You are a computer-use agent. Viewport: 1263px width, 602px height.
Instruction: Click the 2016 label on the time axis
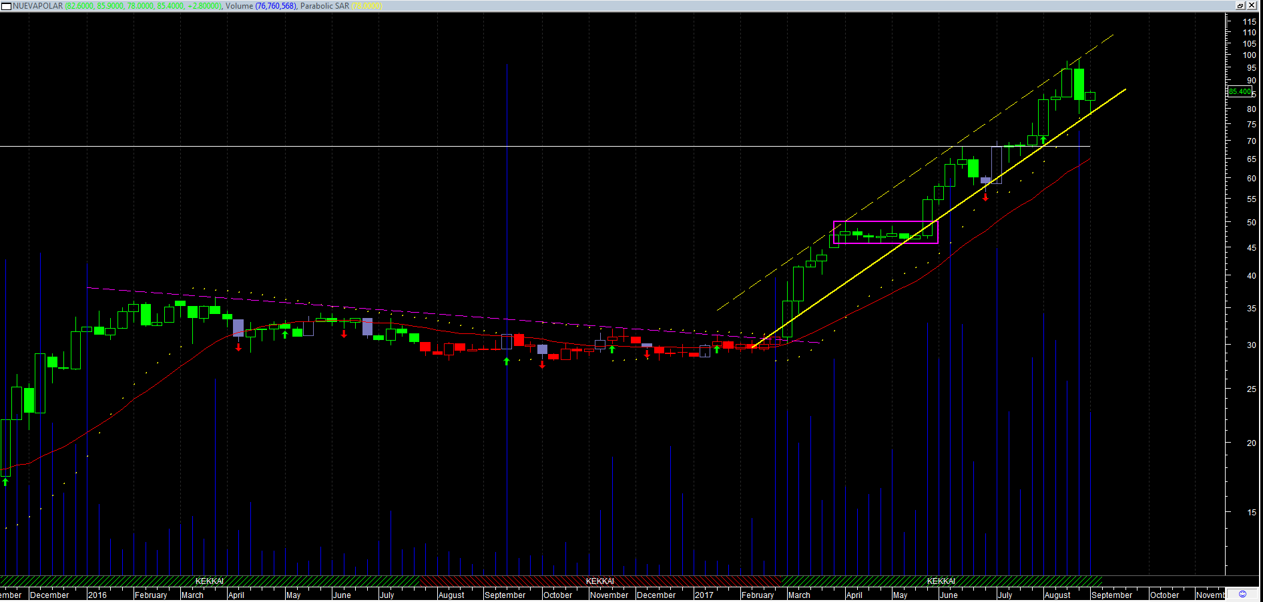coord(97,595)
